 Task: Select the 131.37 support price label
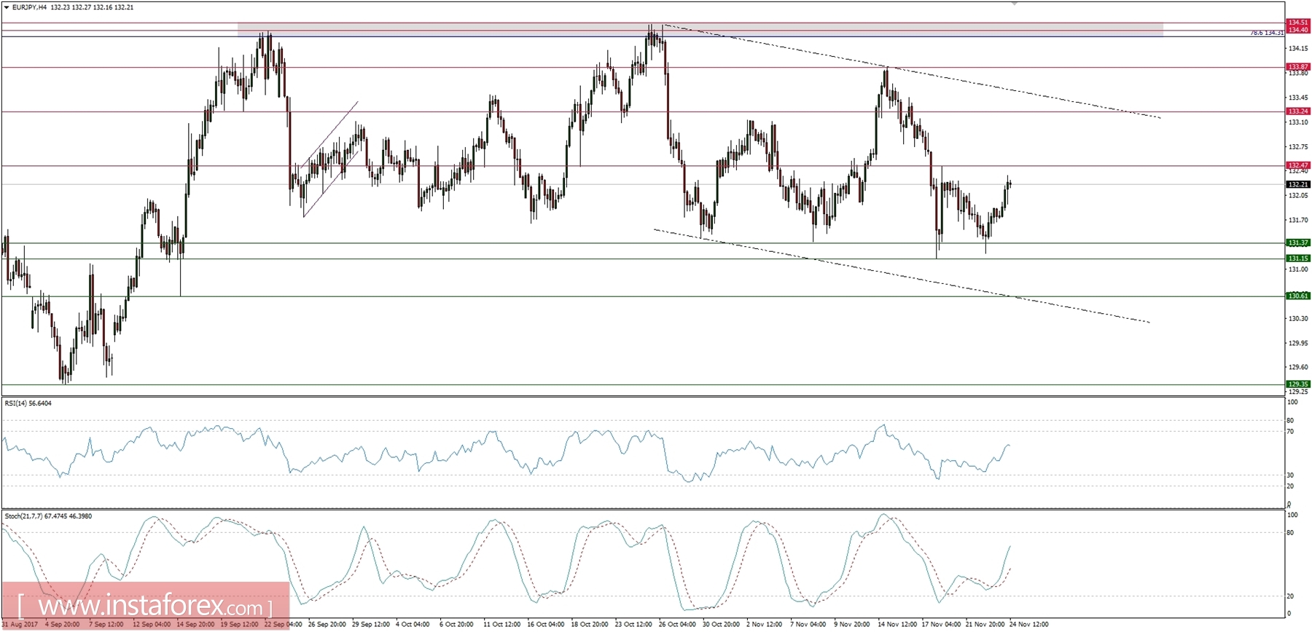[x=1297, y=242]
